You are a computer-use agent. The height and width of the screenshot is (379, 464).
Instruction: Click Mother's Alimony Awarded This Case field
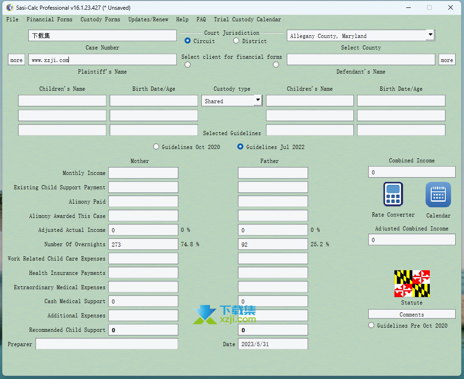tap(143, 216)
